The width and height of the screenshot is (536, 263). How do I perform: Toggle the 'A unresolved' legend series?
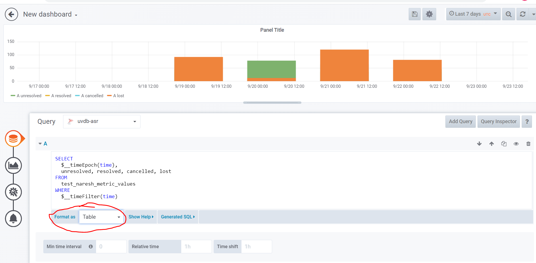tap(28, 95)
